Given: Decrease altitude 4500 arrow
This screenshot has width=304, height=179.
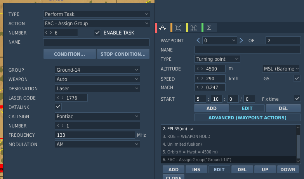Looking at the screenshot, I should click(198, 69).
